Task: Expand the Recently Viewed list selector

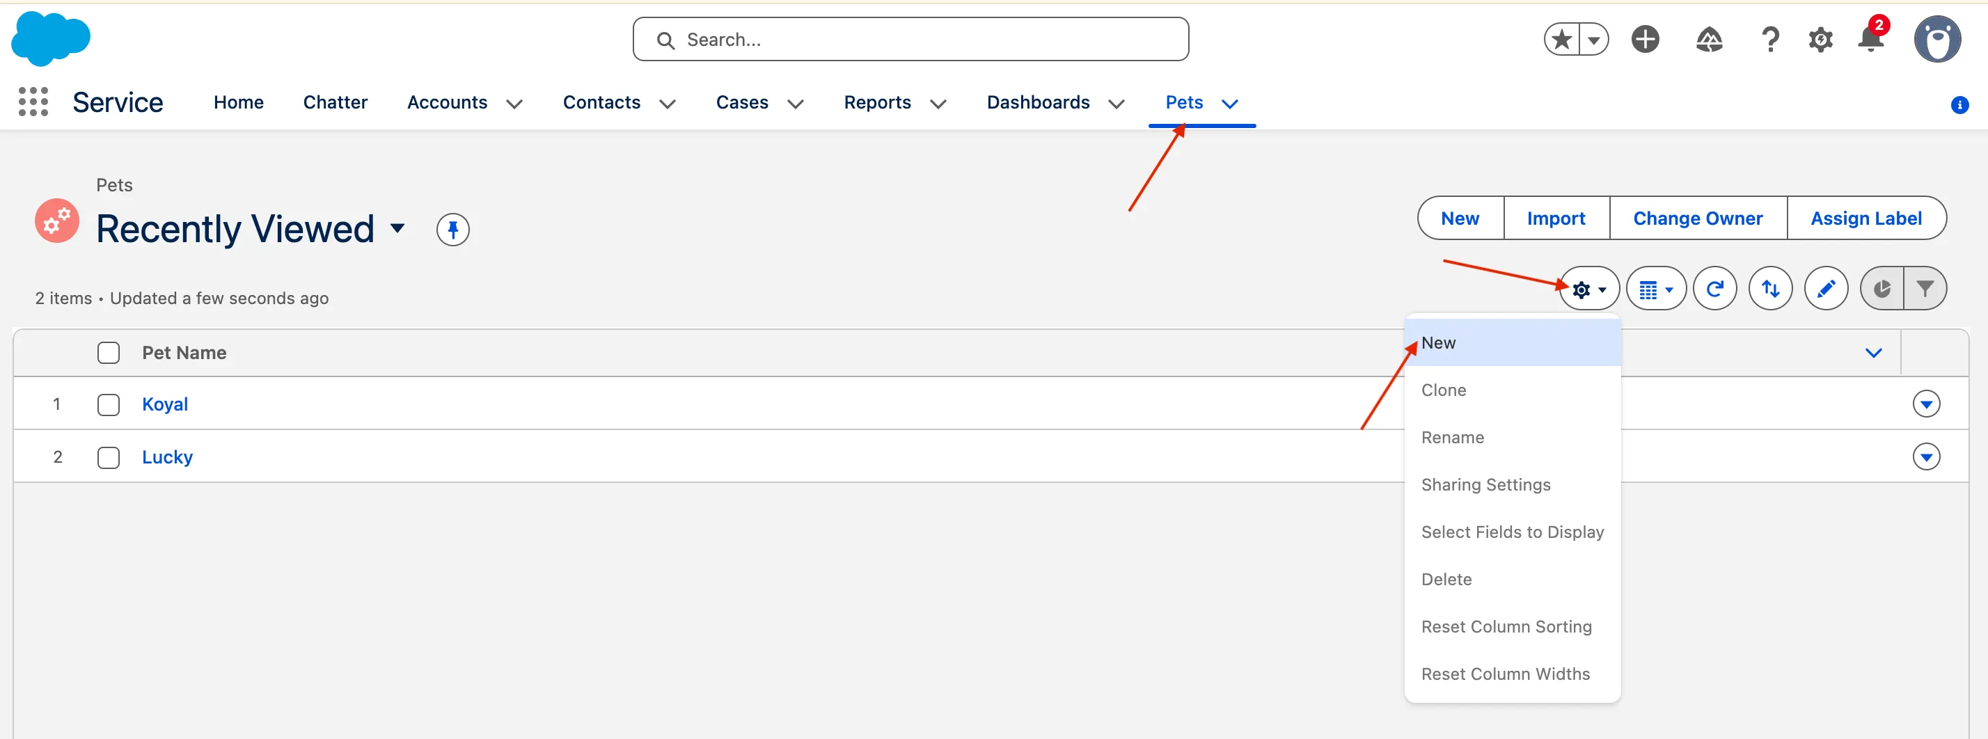Action: [397, 228]
